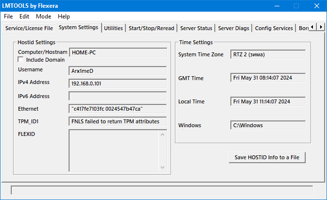The image size is (327, 200).
Task: Select the System Settings tab
Action: click(78, 28)
